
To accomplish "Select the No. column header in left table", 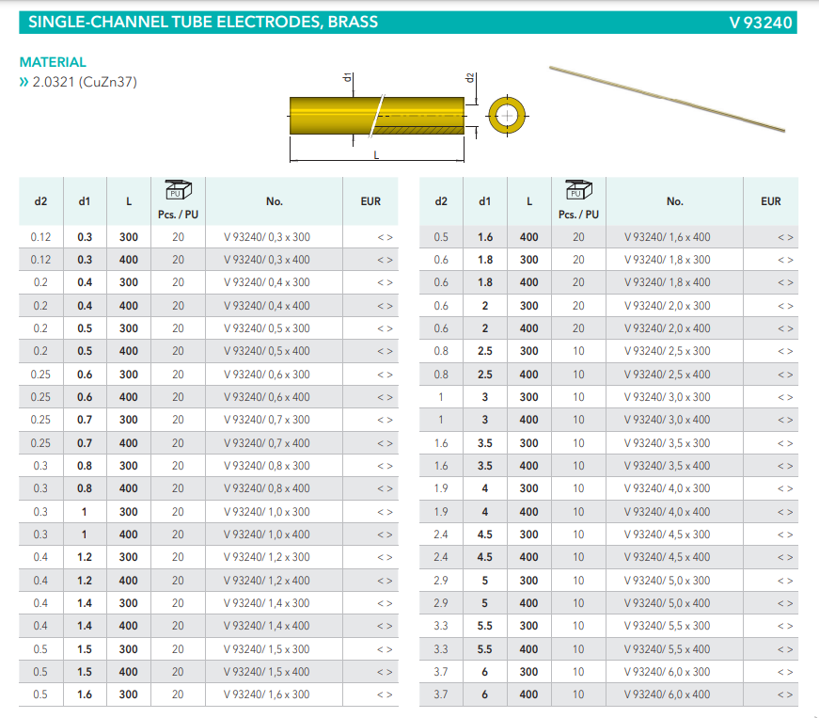I will tap(274, 201).
